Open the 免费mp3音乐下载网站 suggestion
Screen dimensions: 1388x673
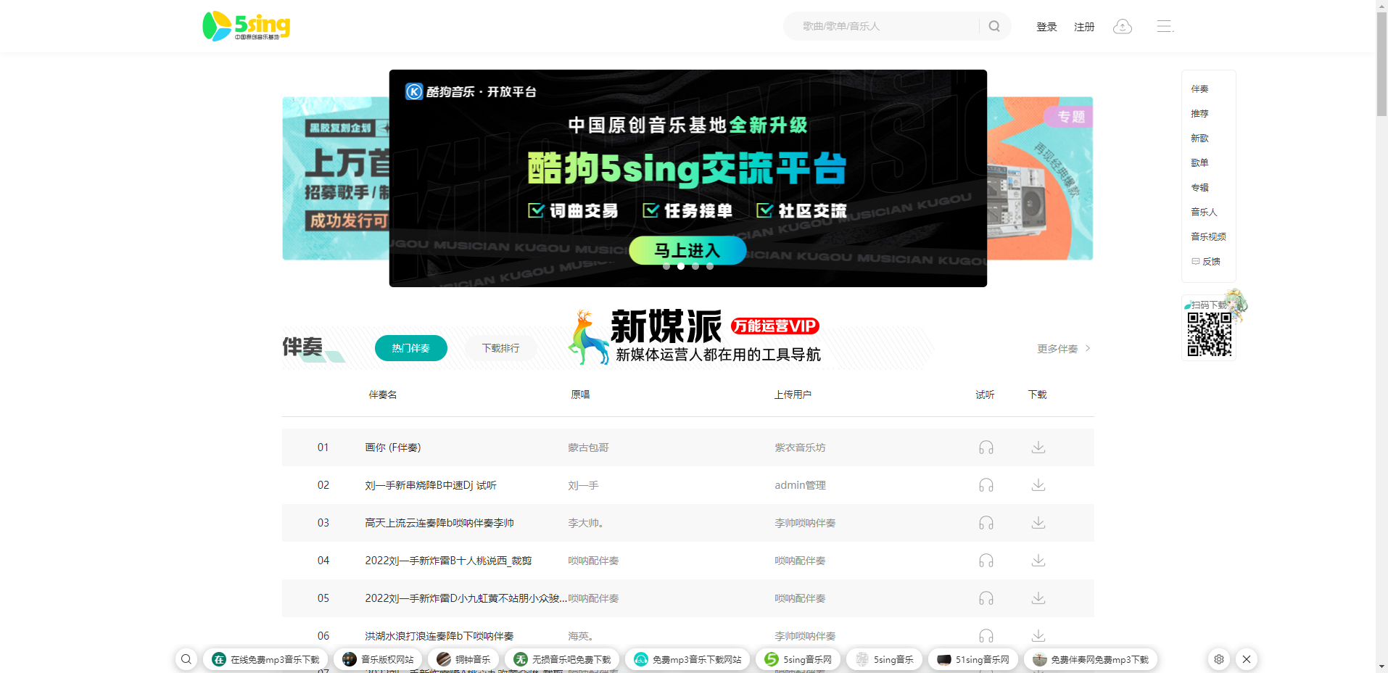click(x=687, y=659)
